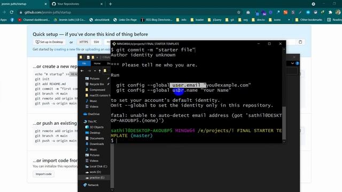Open the Chrome extensions puzzle icon

point(330,12)
